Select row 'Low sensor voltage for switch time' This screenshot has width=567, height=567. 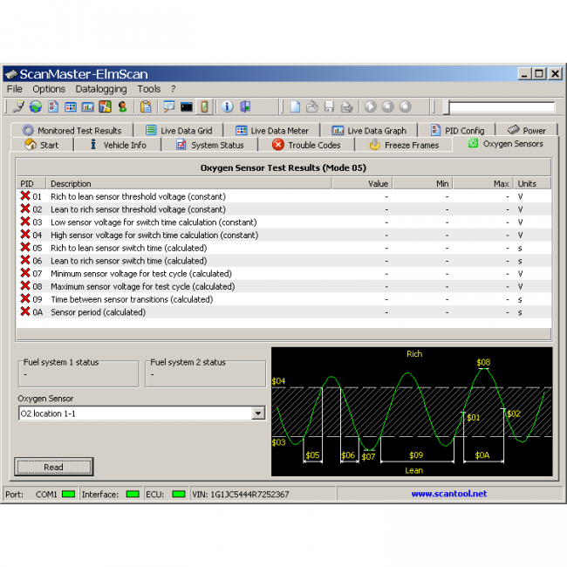pyautogui.click(x=283, y=222)
